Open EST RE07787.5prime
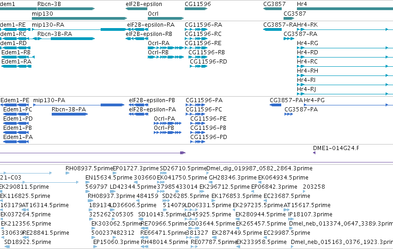This screenshot has width=393, height=249. [214, 242]
